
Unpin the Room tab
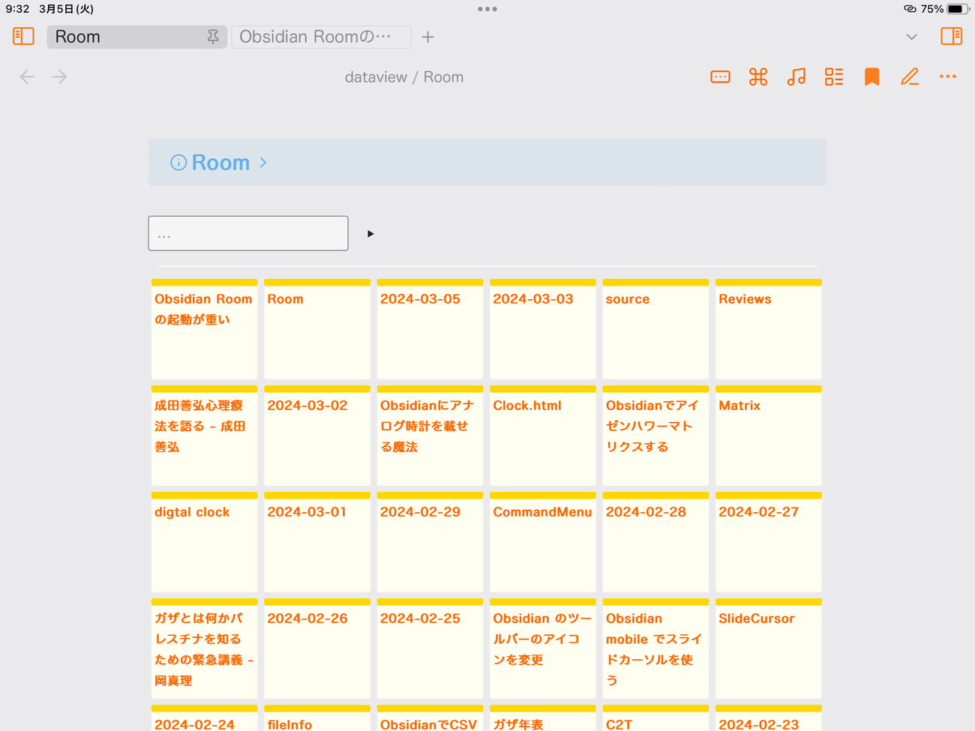point(213,37)
